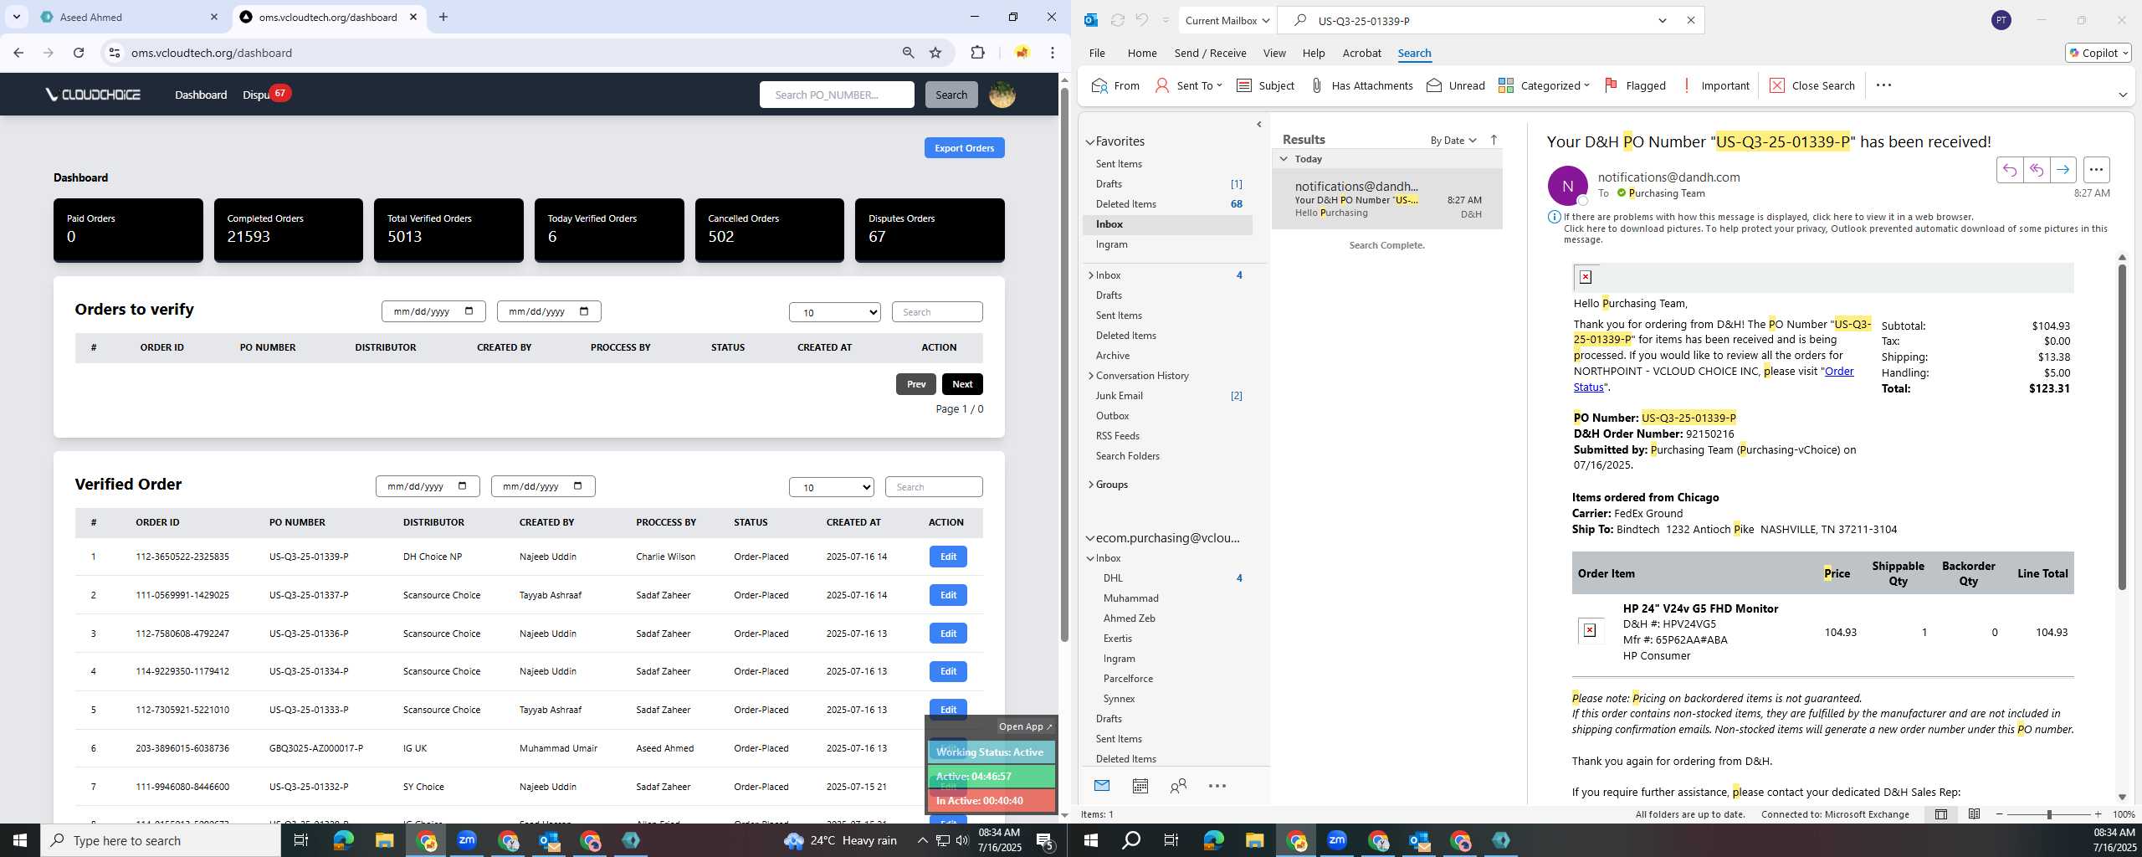Open page size dropdown in Verified Order

coord(831,487)
